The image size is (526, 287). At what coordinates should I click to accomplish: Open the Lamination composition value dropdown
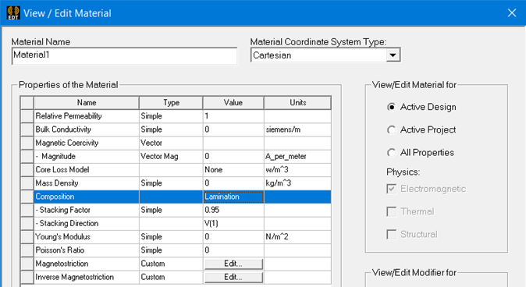click(x=233, y=197)
